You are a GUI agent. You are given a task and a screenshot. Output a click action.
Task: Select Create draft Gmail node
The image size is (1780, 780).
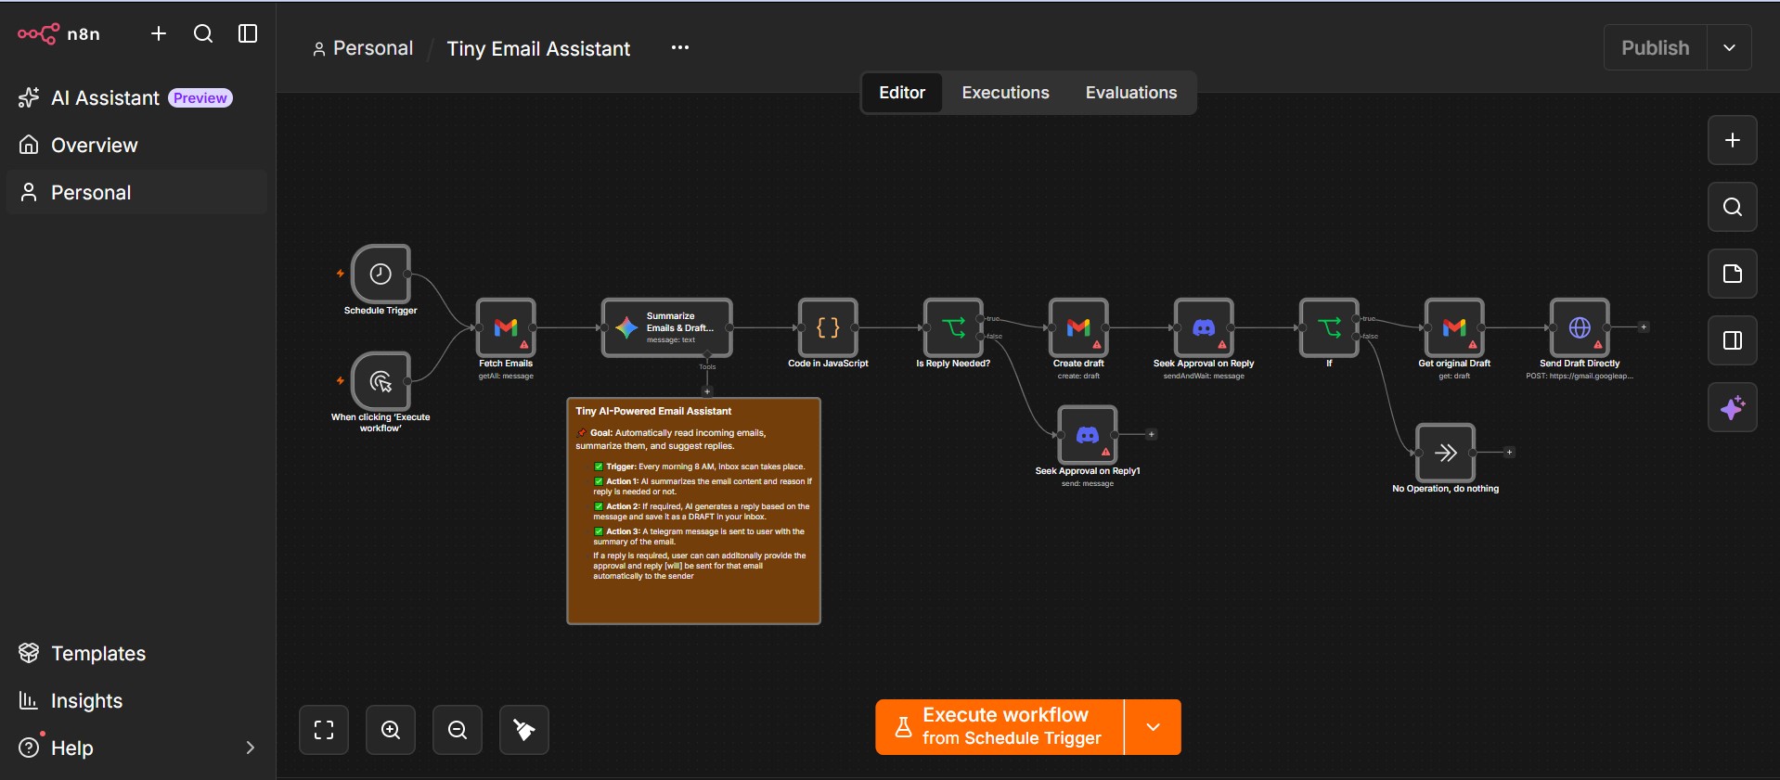click(x=1078, y=327)
